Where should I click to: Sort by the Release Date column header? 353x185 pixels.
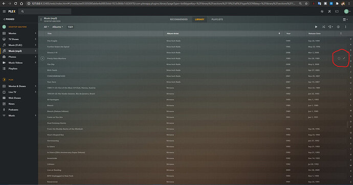point(314,34)
